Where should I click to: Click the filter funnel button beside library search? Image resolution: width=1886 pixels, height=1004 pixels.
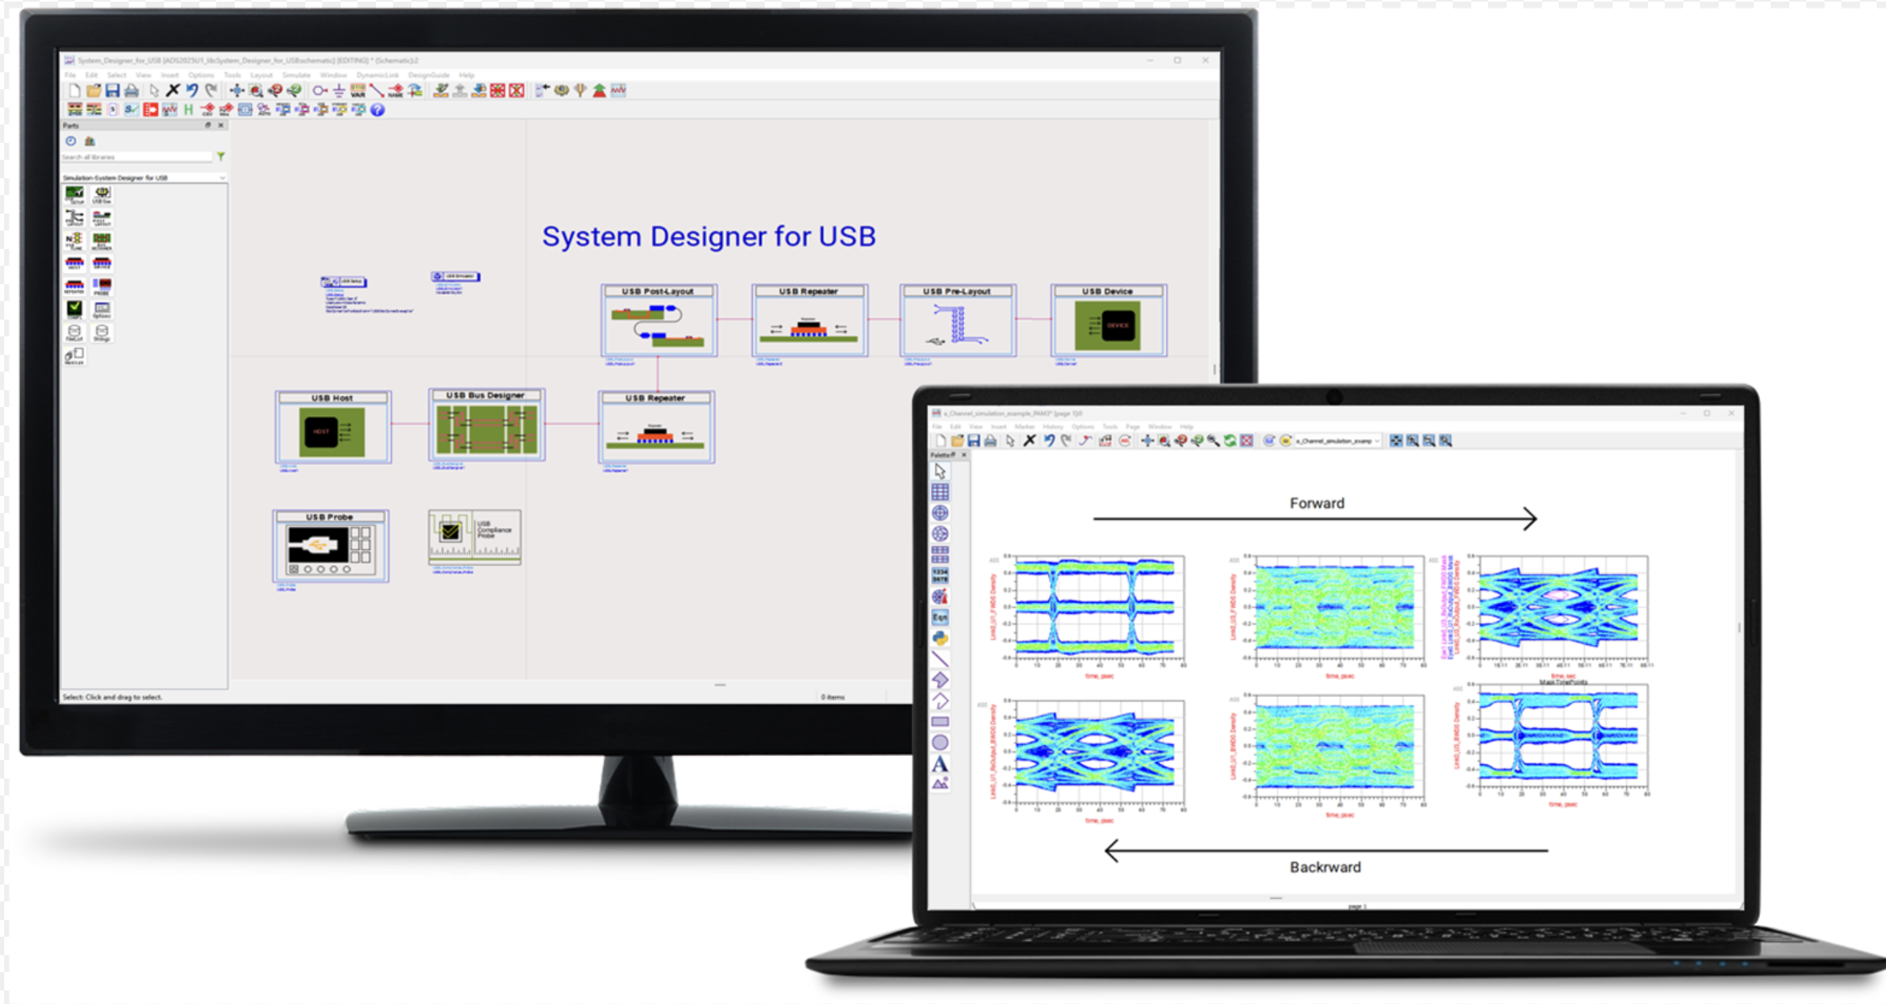(221, 156)
